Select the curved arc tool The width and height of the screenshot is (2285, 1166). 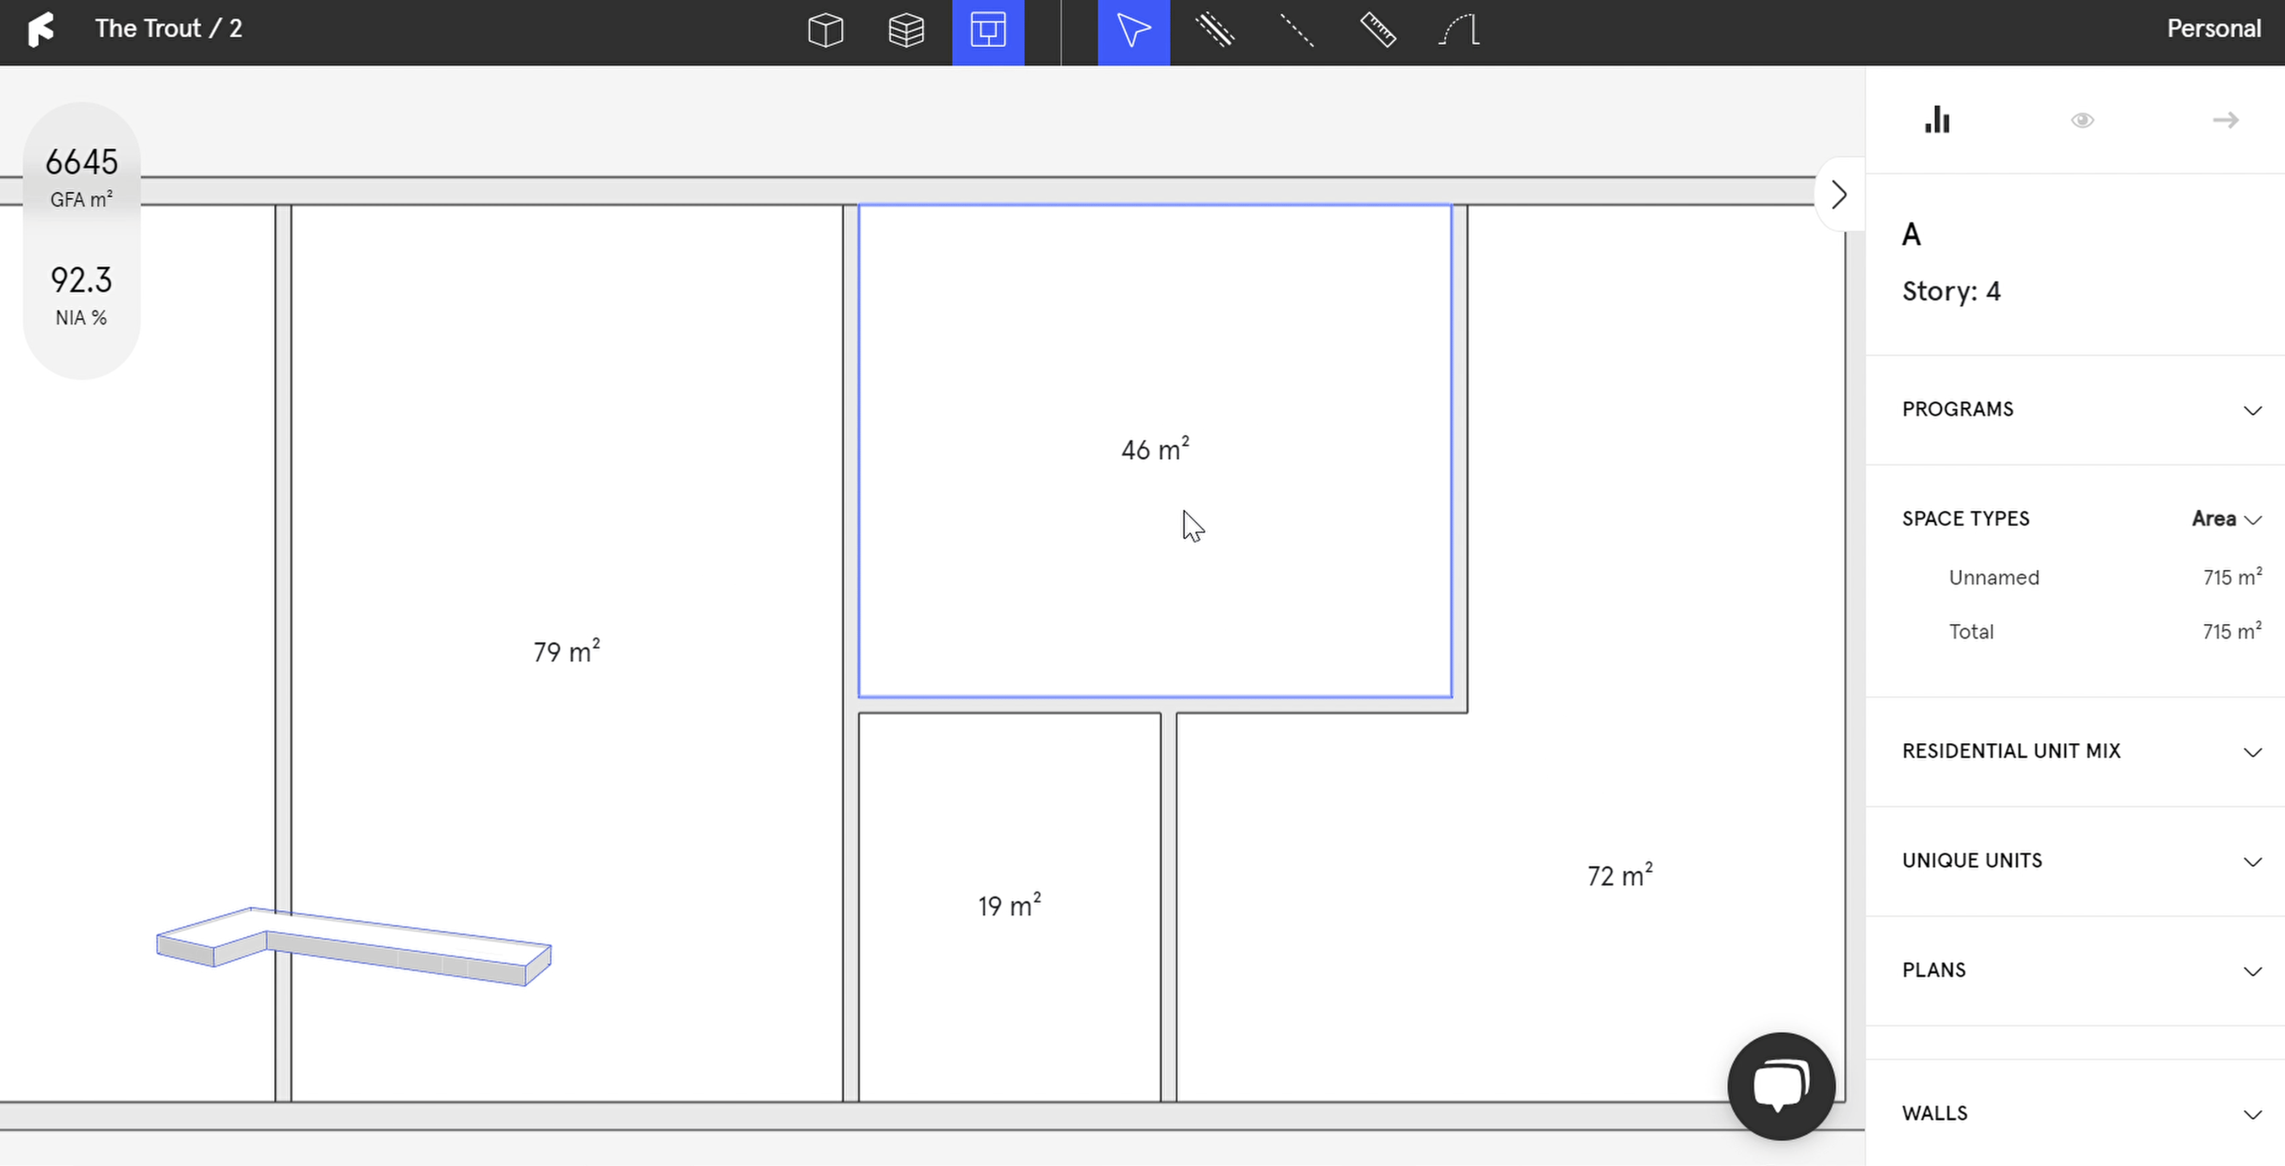coord(1459,31)
